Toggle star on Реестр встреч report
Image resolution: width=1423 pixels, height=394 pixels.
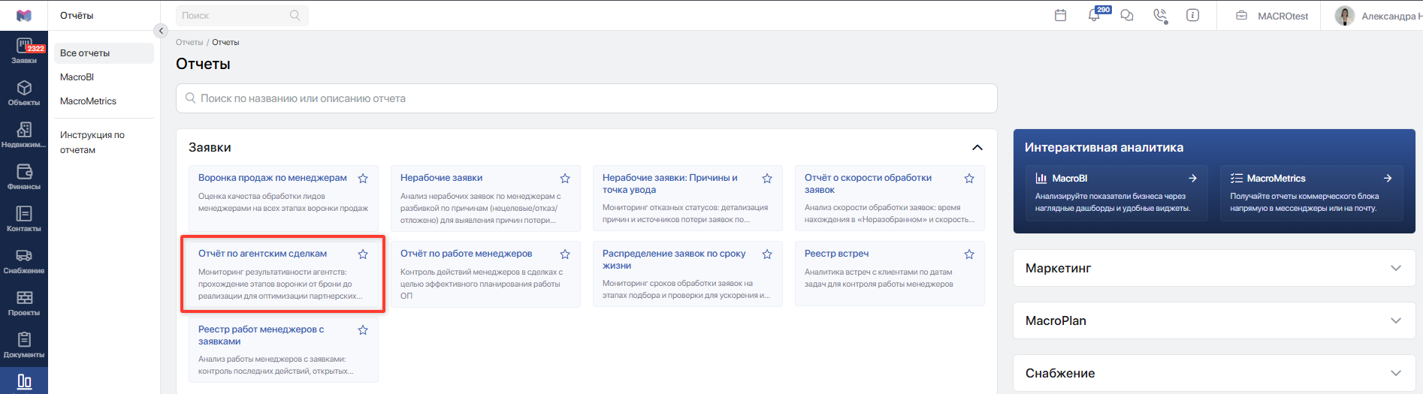coord(969,254)
